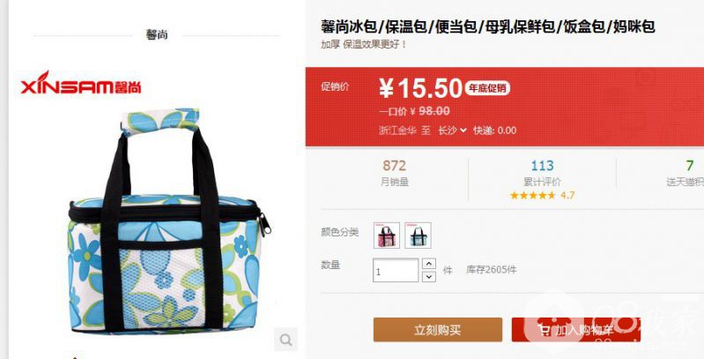704x359 pixels.
Task: Click the 馨尚 shop name header
Action: (x=157, y=34)
